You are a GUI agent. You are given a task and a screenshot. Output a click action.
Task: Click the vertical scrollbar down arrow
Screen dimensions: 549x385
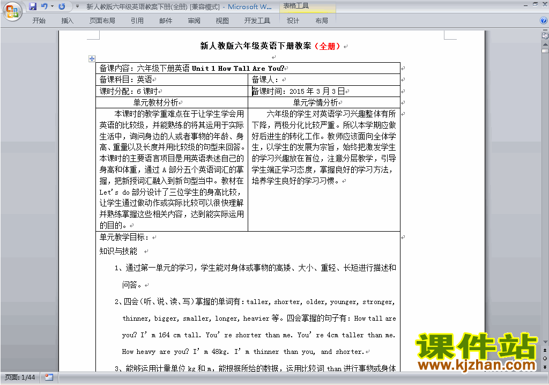click(545, 342)
